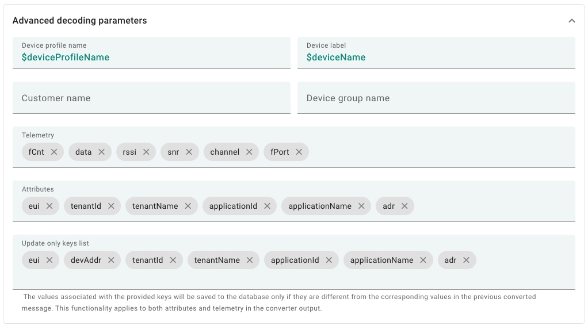
Task: Remove tenantId from Attributes list
Action: coord(111,206)
